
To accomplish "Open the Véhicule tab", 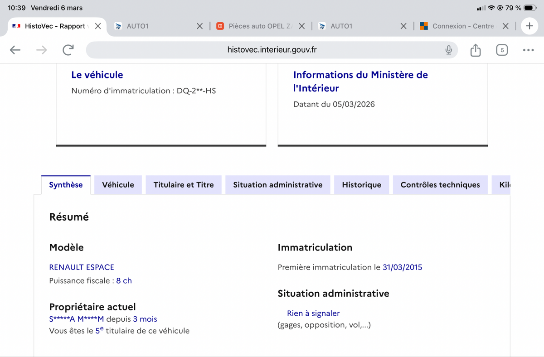I will point(118,185).
